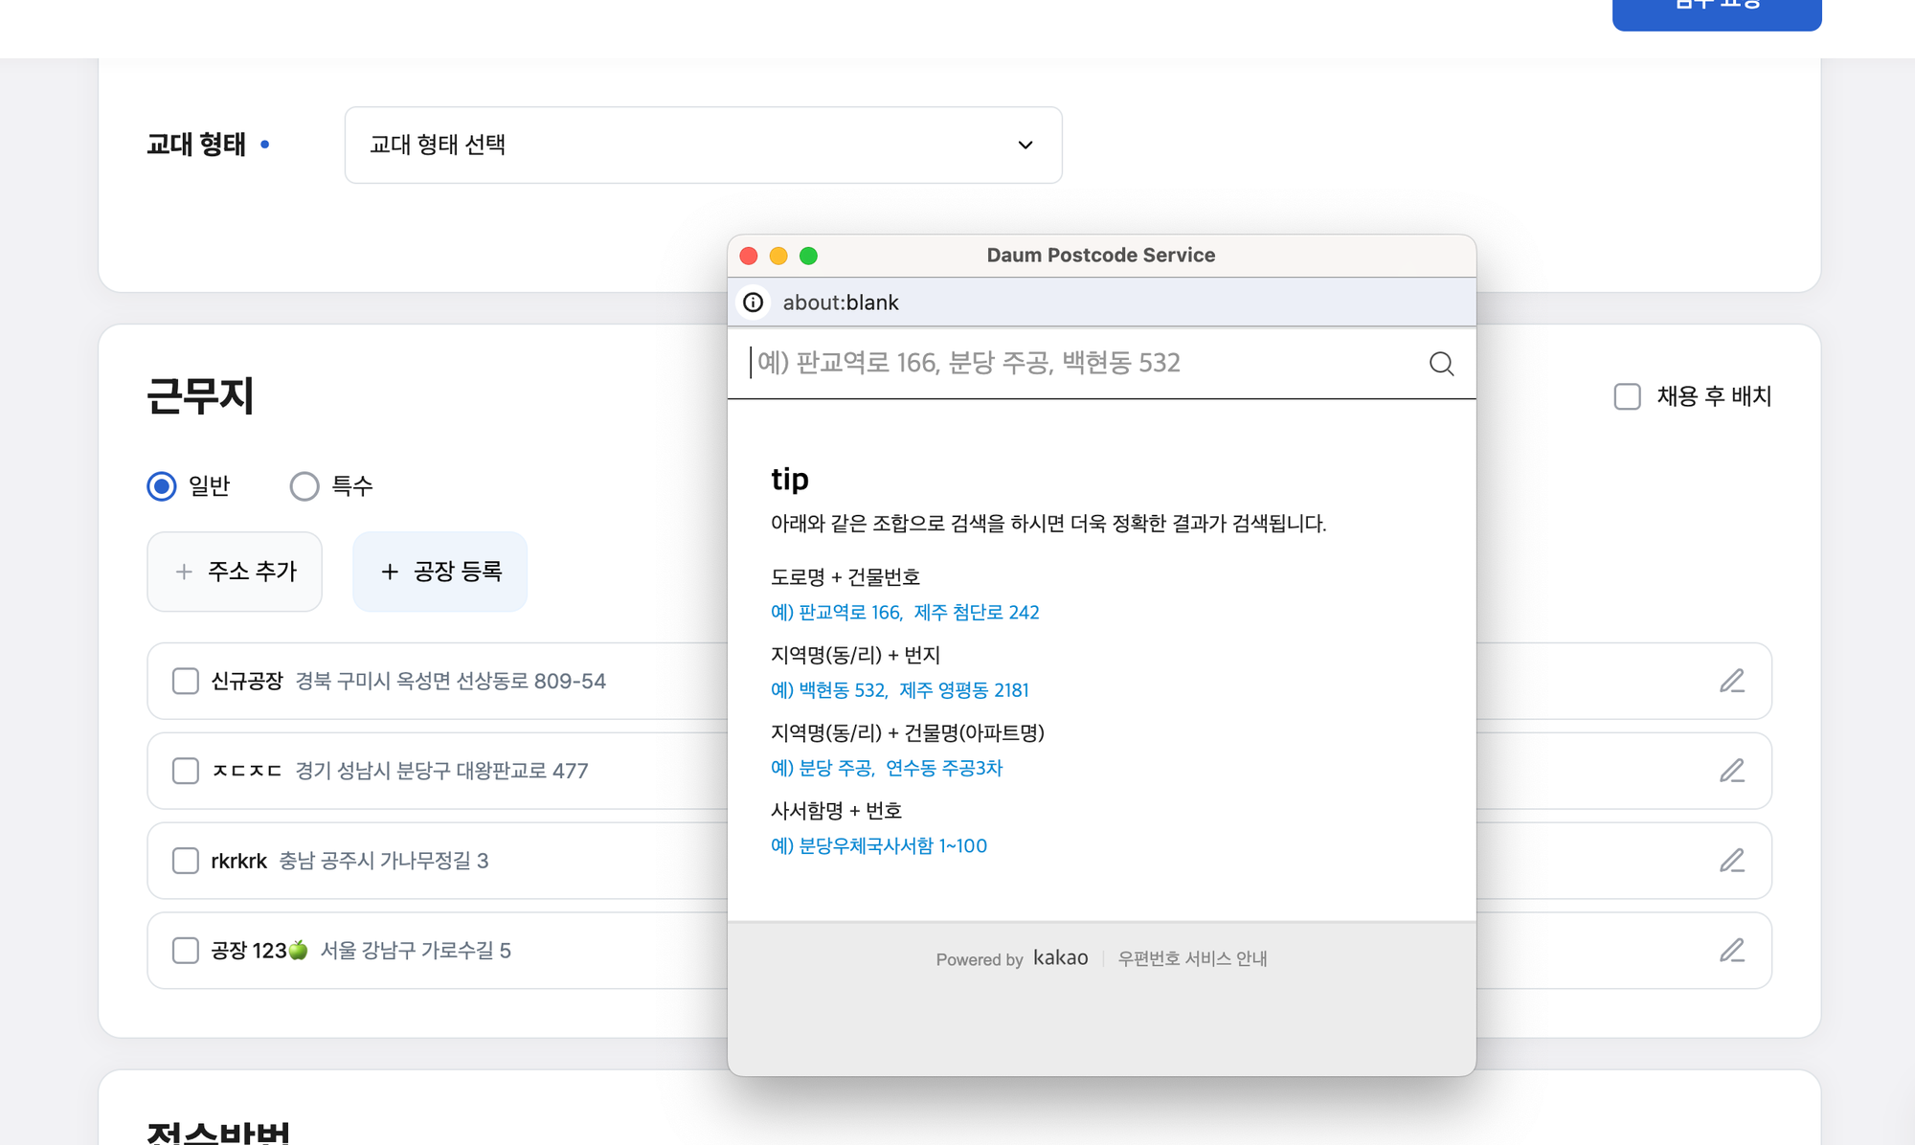Click edit pencil for 공장 123 row
This screenshot has height=1145, width=1915.
[x=1731, y=951]
